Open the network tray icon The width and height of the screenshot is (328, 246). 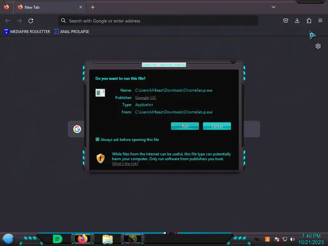[x=284, y=239]
